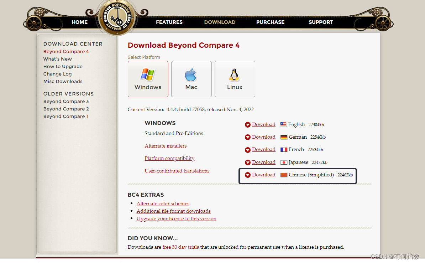The height and width of the screenshot is (263, 425).
Task: Open the SUPPORT menu item
Action: tap(320, 22)
